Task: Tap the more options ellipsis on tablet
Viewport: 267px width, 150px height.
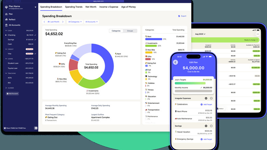Action: pyautogui.click(x=258, y=34)
